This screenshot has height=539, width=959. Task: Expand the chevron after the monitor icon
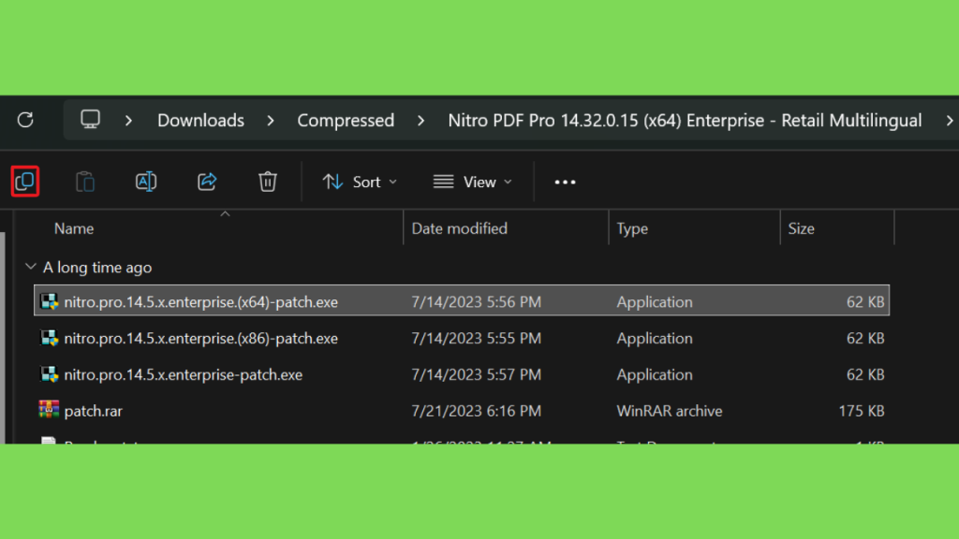[x=128, y=121]
